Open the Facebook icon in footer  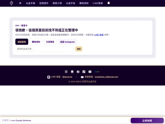click(78, 72)
